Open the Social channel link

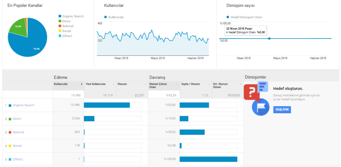tap(17, 146)
